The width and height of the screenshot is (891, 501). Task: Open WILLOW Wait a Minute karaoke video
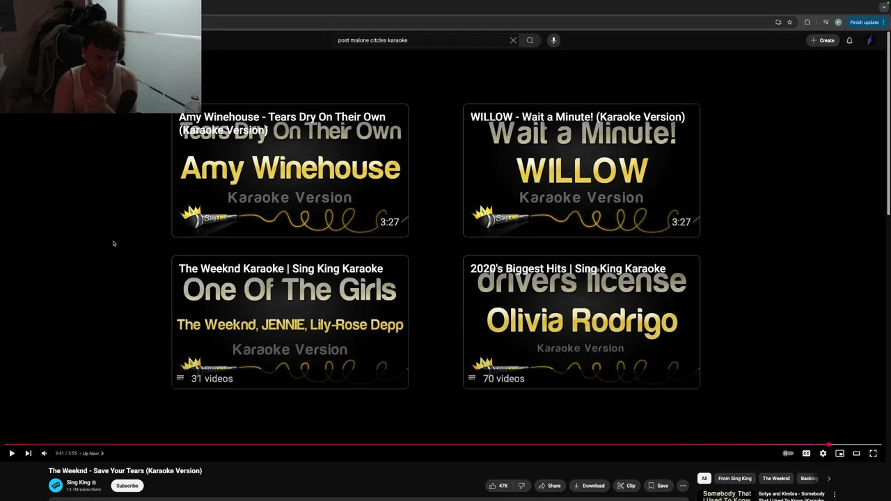coord(581,170)
